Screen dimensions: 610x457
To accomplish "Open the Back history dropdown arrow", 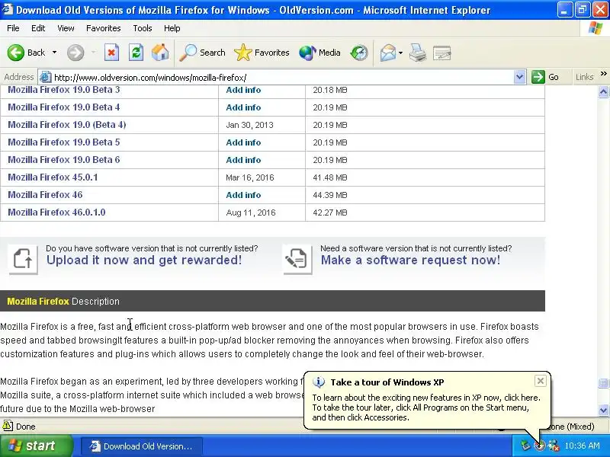I will pyautogui.click(x=54, y=53).
